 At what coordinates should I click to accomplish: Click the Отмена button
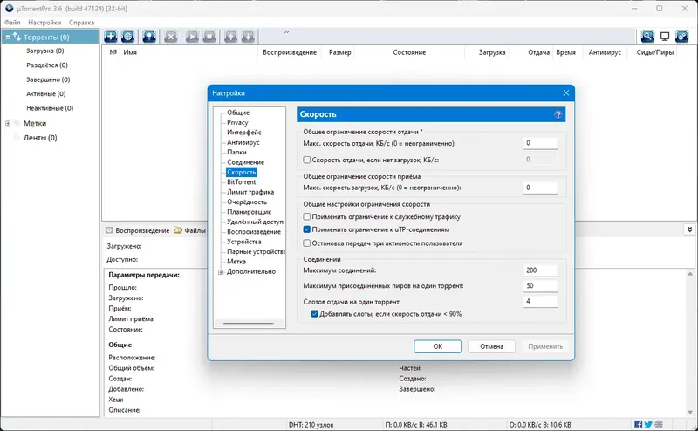click(x=491, y=346)
